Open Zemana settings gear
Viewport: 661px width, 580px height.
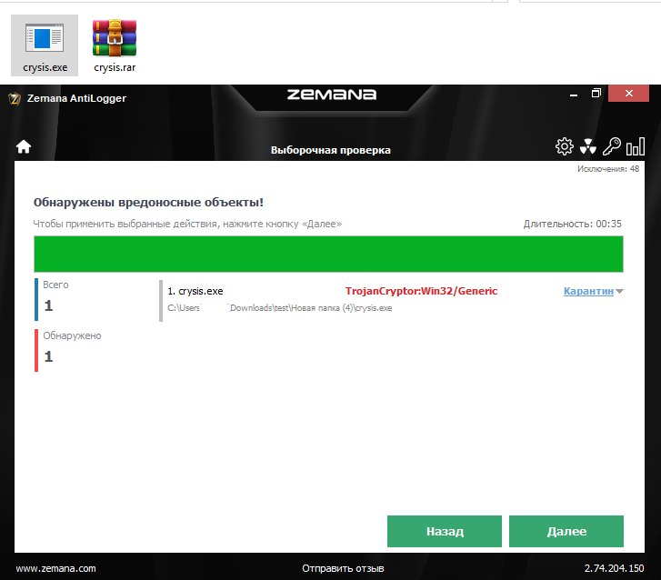[x=564, y=146]
